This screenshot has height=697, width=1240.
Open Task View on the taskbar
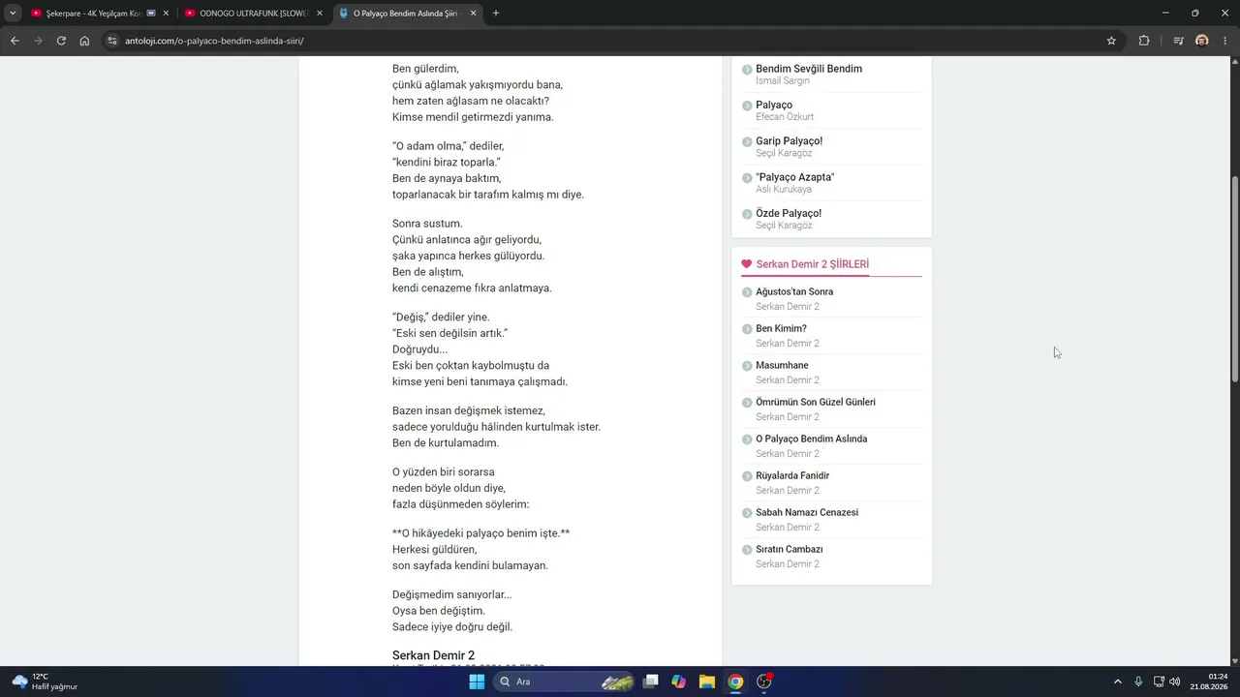(x=651, y=682)
